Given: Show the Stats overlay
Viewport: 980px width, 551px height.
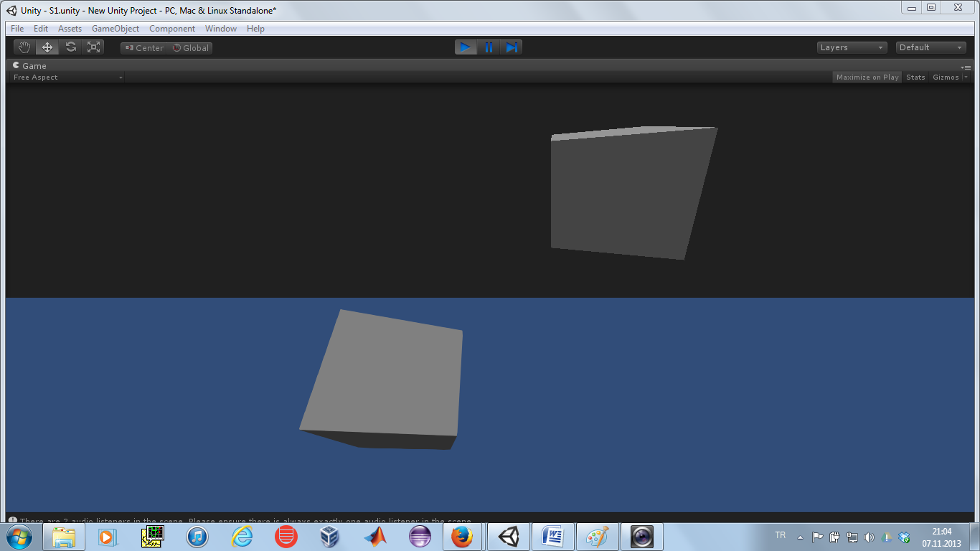Looking at the screenshot, I should coord(915,77).
